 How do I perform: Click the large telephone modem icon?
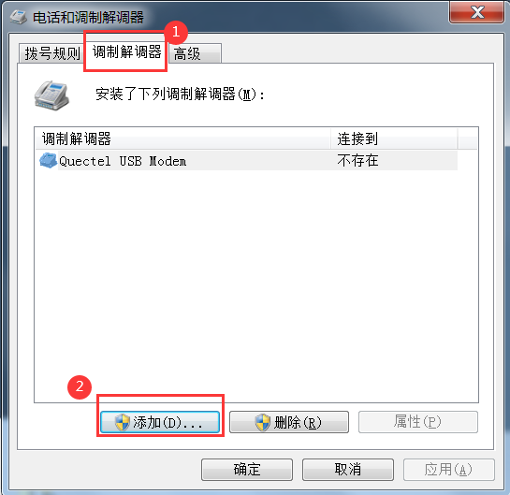[51, 95]
